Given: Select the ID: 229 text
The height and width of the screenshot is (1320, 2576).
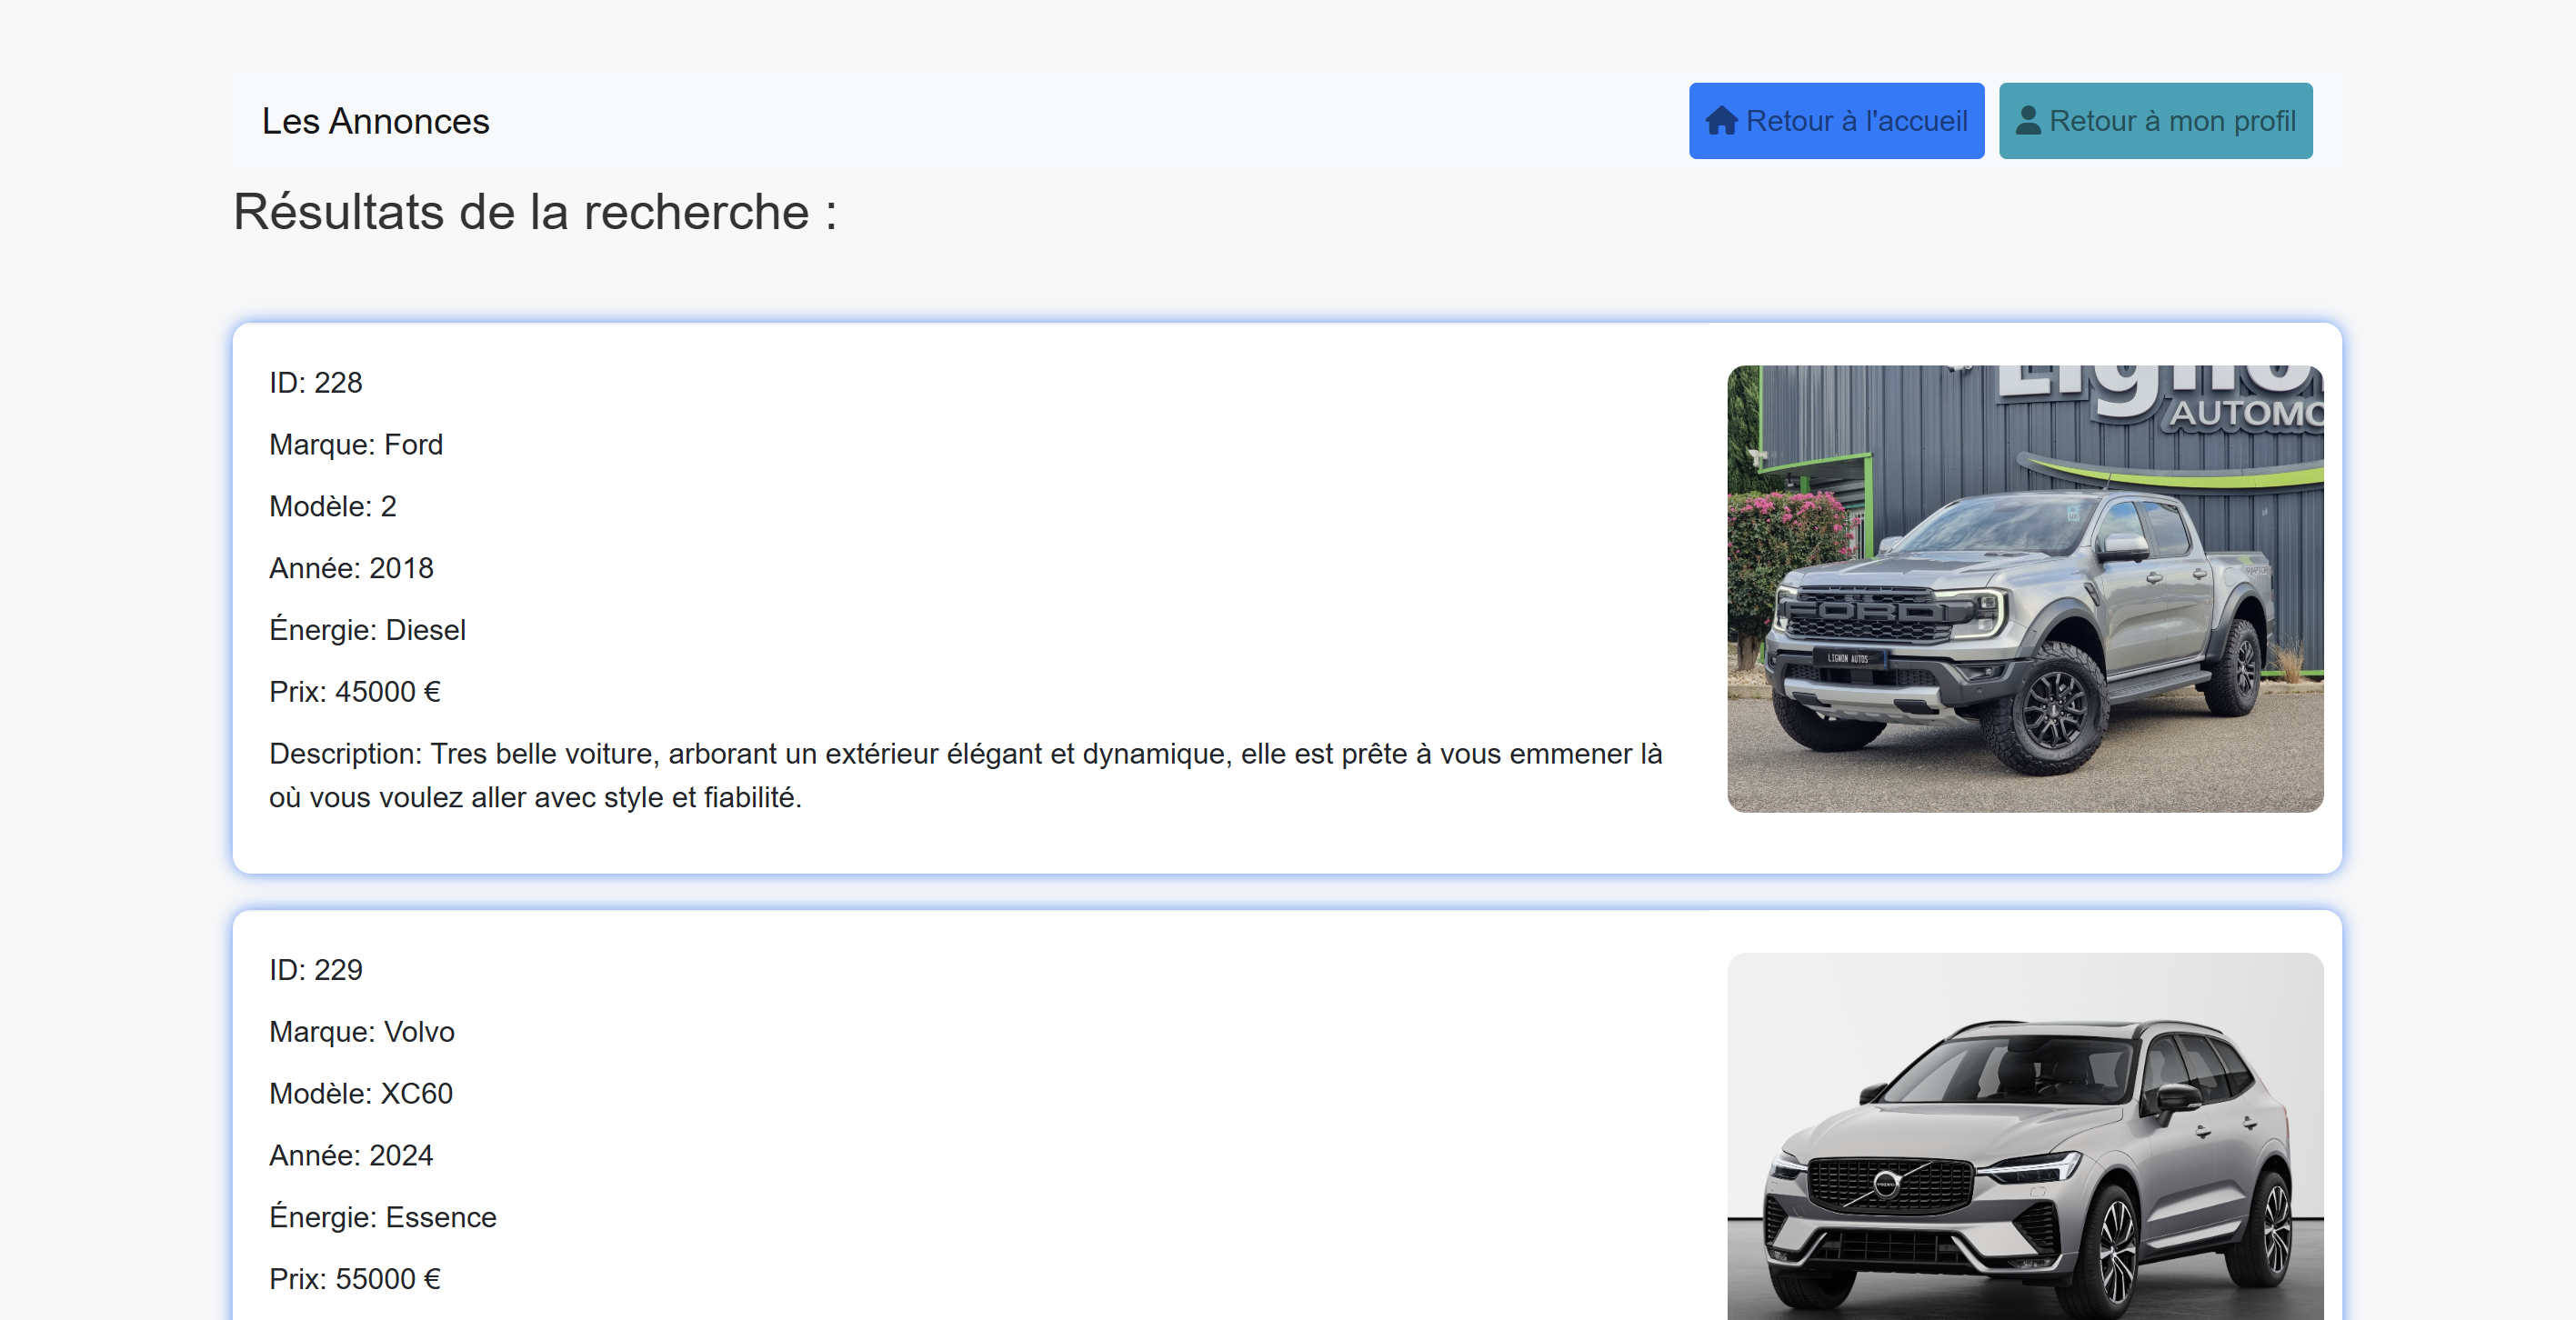Looking at the screenshot, I should pos(315,970).
